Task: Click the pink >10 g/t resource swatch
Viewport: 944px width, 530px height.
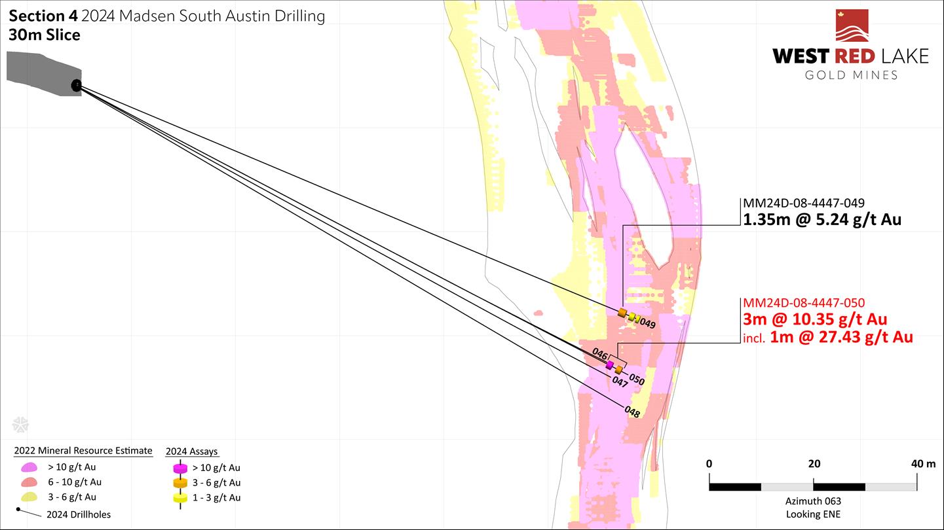Action: click(29, 467)
